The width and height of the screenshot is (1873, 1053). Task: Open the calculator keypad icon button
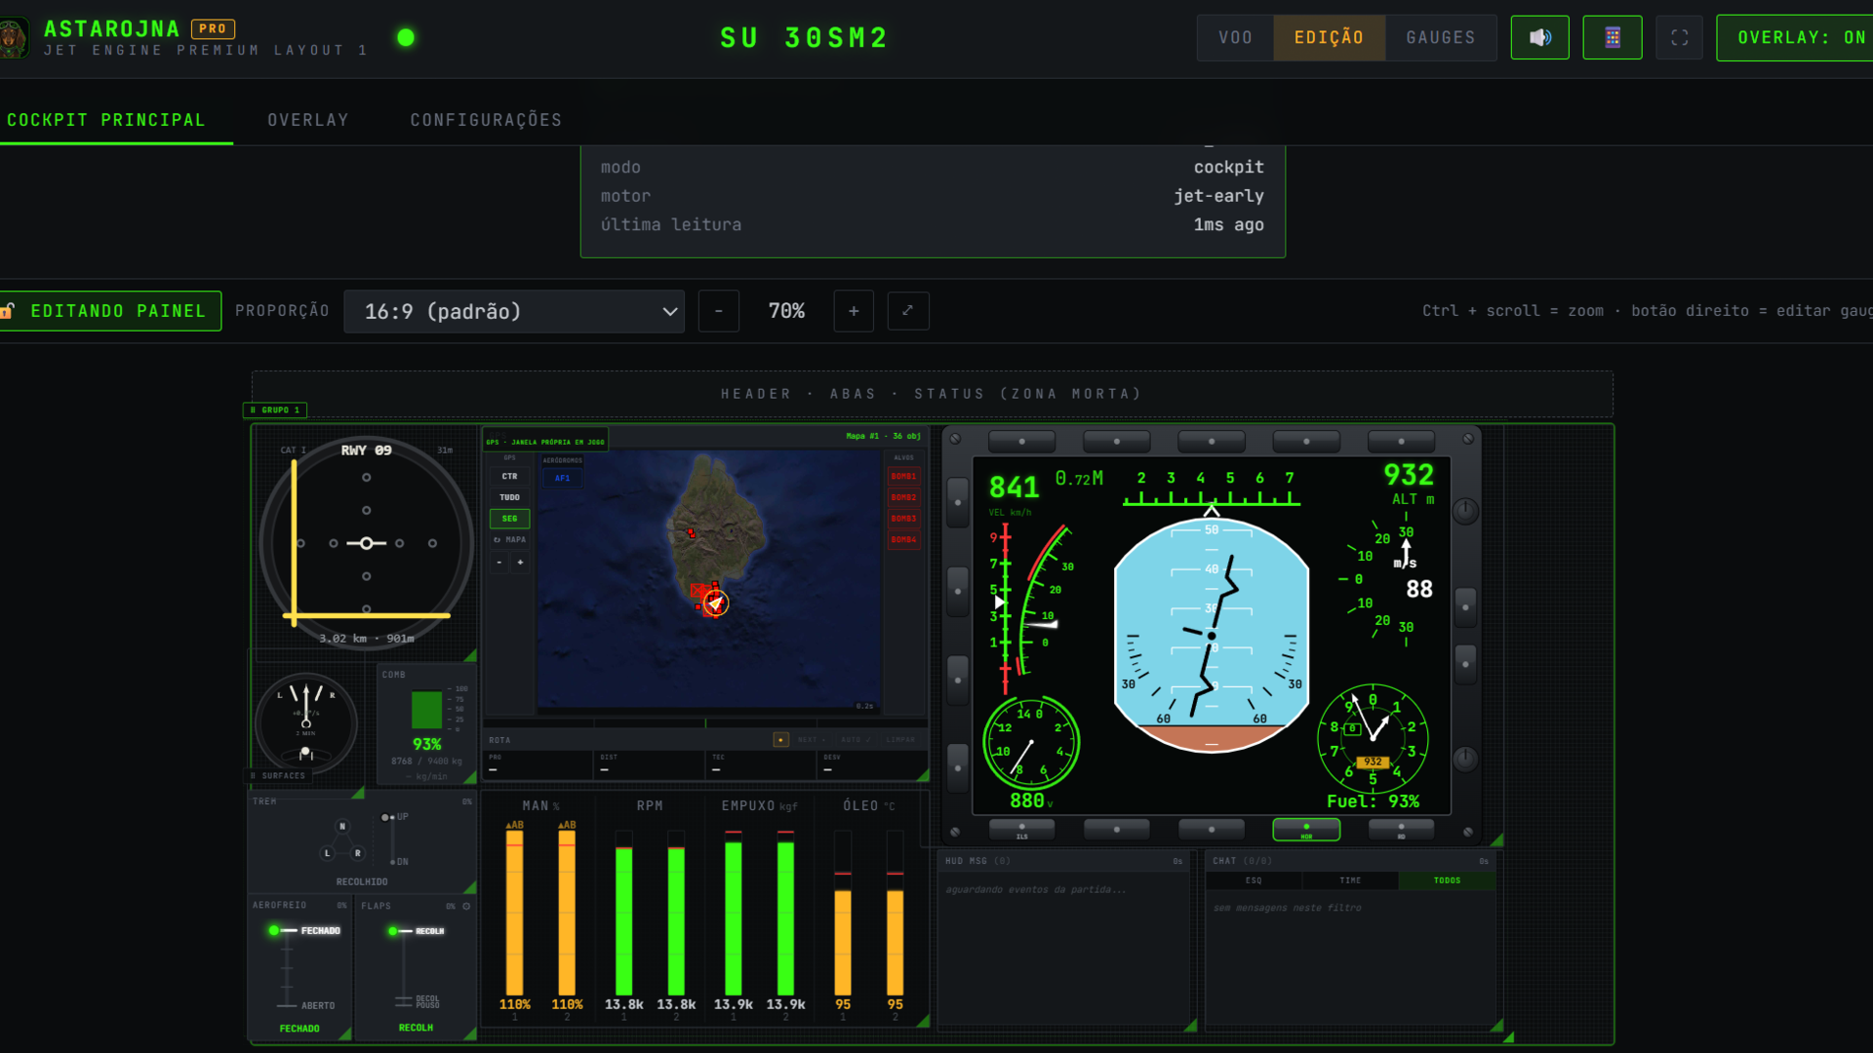pos(1612,38)
